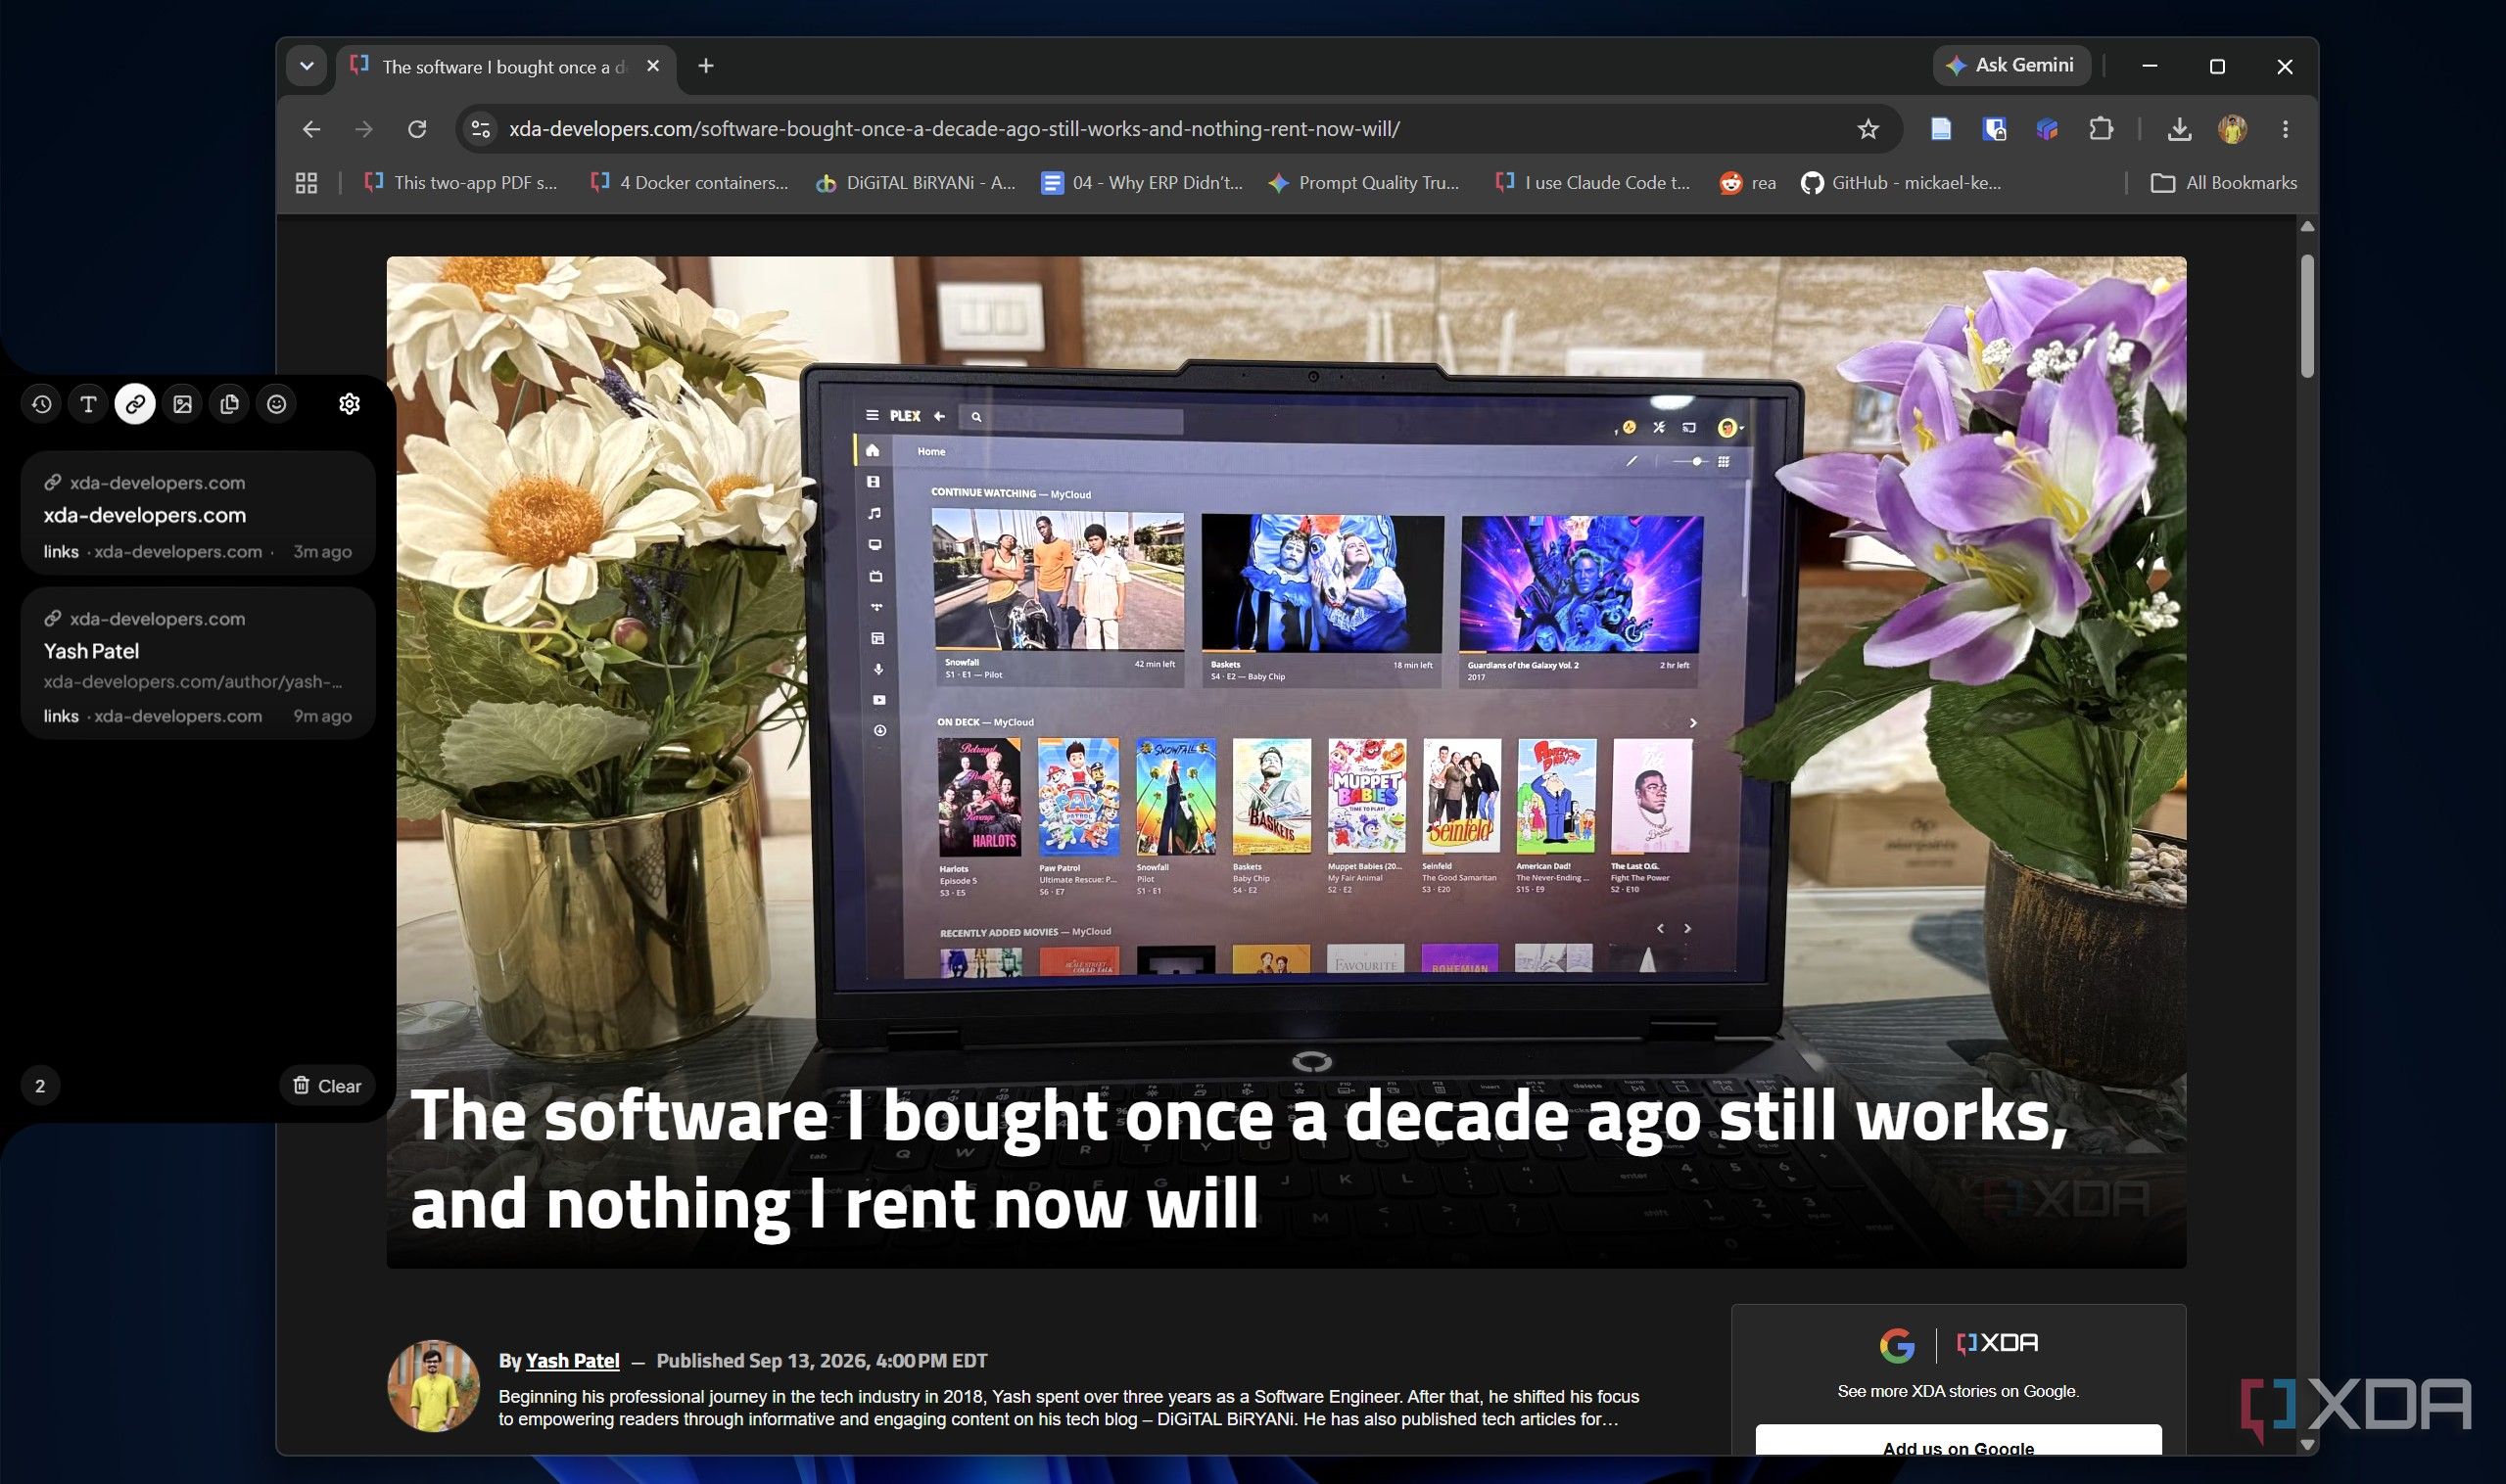2506x1484 pixels.
Task: Select the links filter in clipboard panel
Action: coord(135,404)
